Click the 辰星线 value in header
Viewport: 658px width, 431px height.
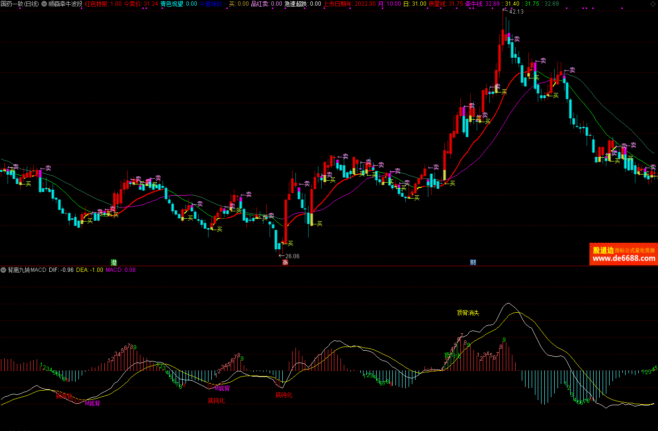tap(445, 4)
